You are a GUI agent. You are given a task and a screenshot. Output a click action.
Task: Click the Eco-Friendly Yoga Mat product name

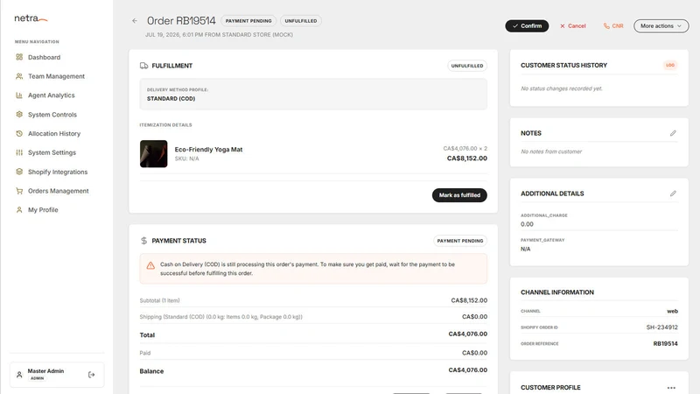(208, 149)
